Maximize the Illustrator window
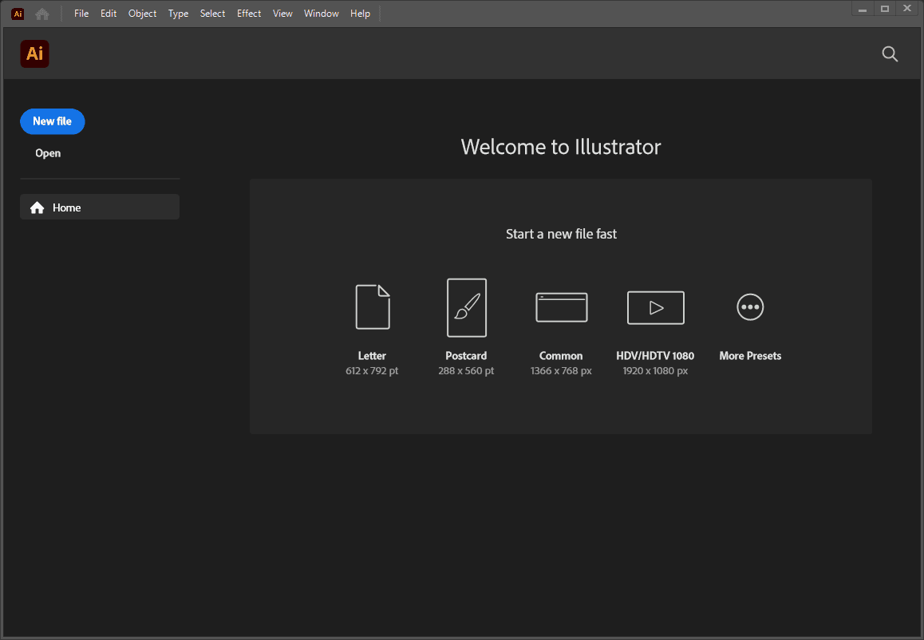This screenshot has height=640, width=924. click(884, 9)
